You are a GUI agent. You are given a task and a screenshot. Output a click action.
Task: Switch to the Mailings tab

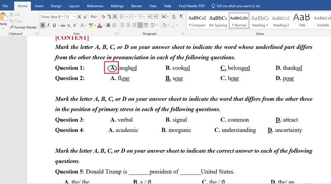click(118, 6)
